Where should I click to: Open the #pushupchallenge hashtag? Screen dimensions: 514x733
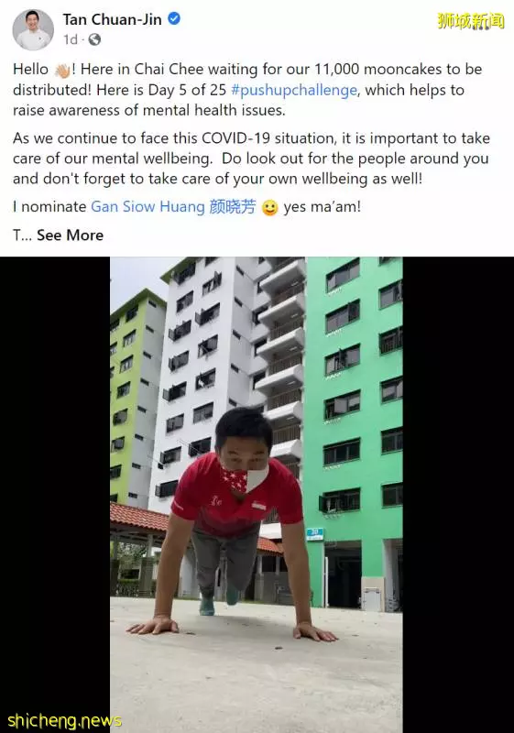pos(294,90)
